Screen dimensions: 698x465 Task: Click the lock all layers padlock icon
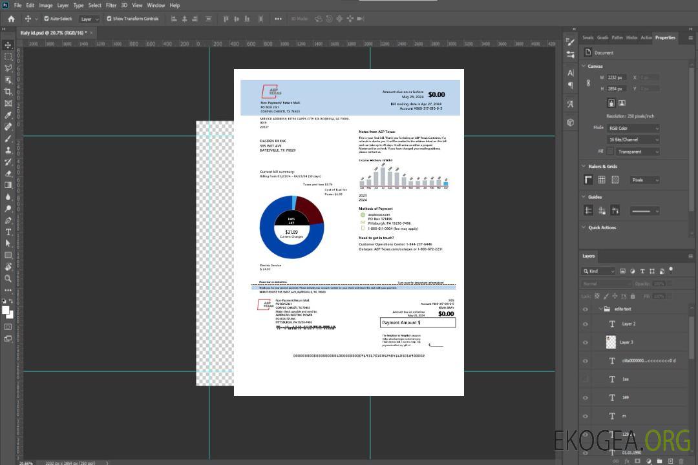(x=633, y=296)
